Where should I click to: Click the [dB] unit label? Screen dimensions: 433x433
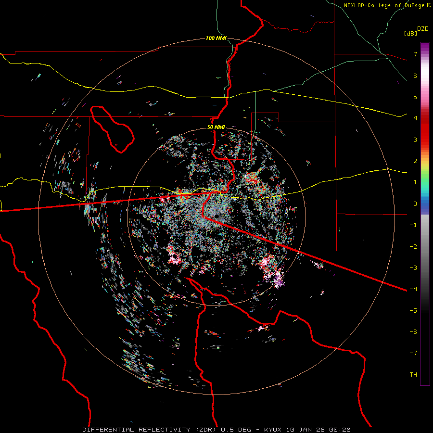(411, 33)
